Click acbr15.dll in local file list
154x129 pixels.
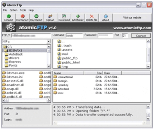14,93
